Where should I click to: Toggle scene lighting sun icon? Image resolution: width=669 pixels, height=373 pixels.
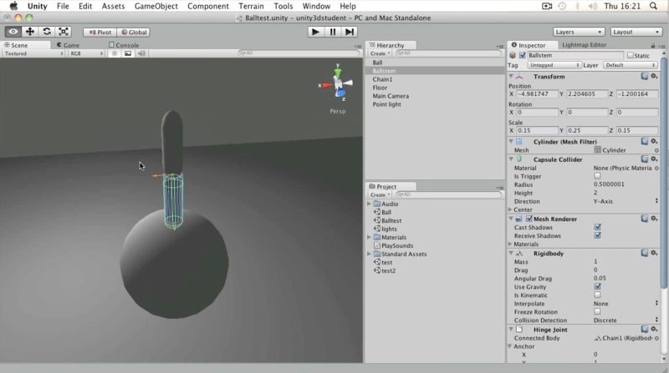pyautogui.click(x=115, y=53)
